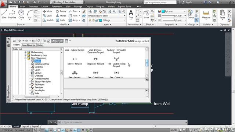Screen dimensions: 235x132
Task: Switch to the Annotate ribbon tab
Action: (33, 7)
